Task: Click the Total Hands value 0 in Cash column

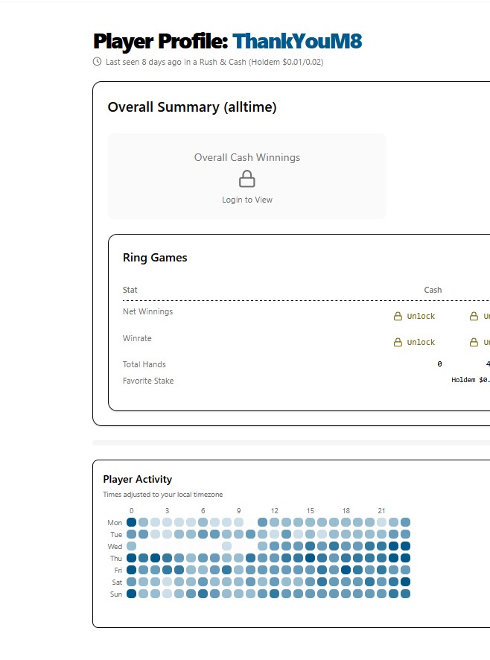Action: (x=439, y=364)
